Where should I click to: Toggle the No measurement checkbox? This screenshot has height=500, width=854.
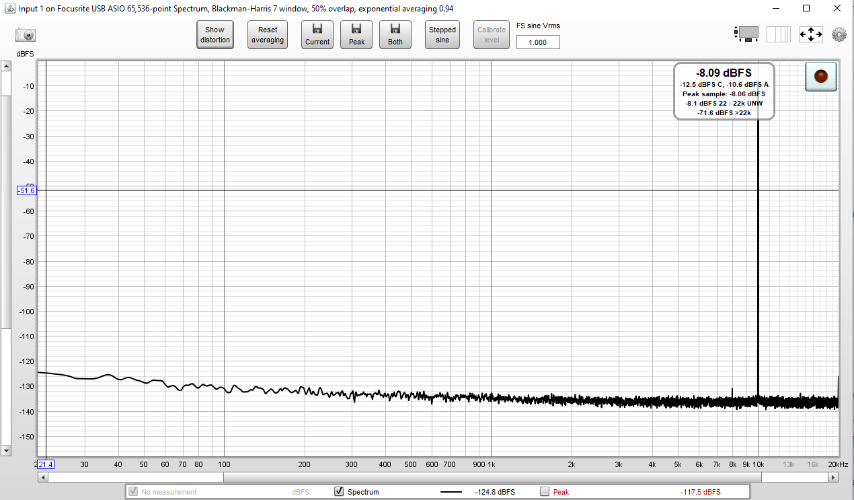(x=133, y=492)
